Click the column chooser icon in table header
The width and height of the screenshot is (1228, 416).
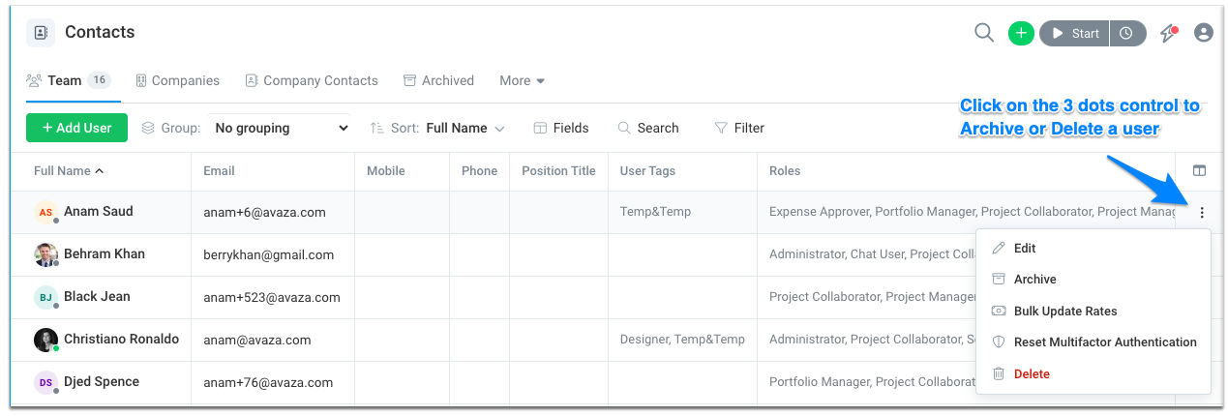tap(1200, 170)
